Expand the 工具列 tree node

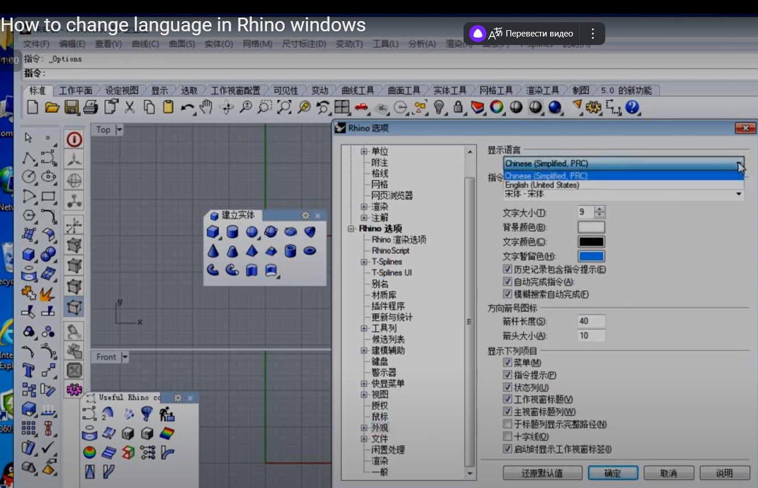point(364,329)
